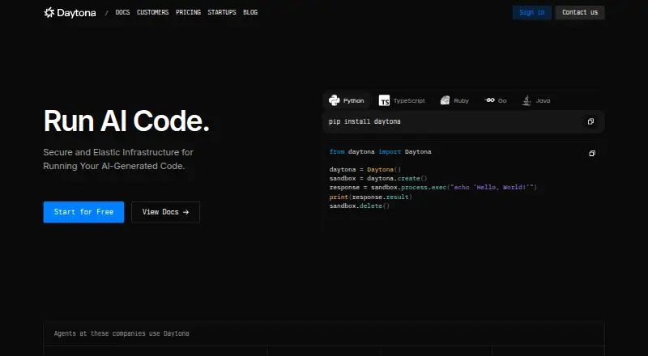Click the Go gopher logo icon
This screenshot has height=356, width=648.
[x=490, y=100]
